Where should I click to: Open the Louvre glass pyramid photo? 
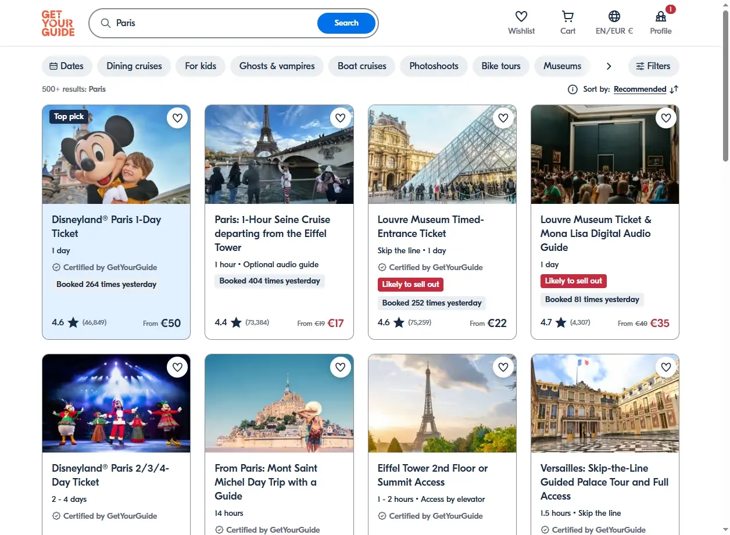(x=442, y=155)
